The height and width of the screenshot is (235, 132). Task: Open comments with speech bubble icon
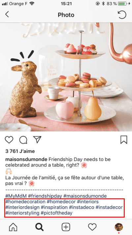[x=23, y=140]
